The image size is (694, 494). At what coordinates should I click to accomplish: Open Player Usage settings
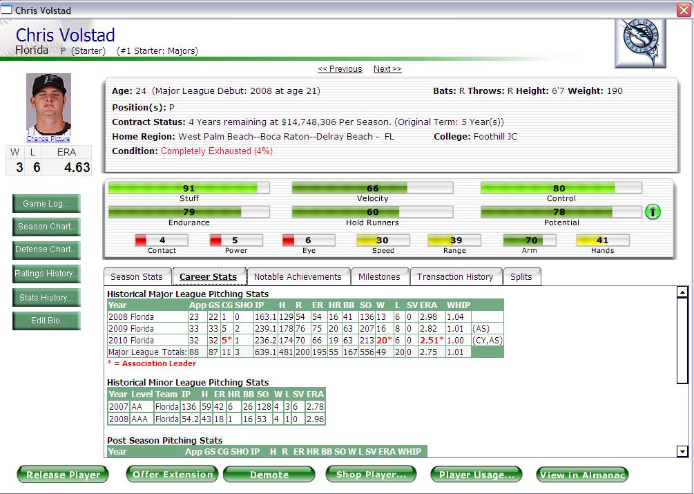coord(476,475)
